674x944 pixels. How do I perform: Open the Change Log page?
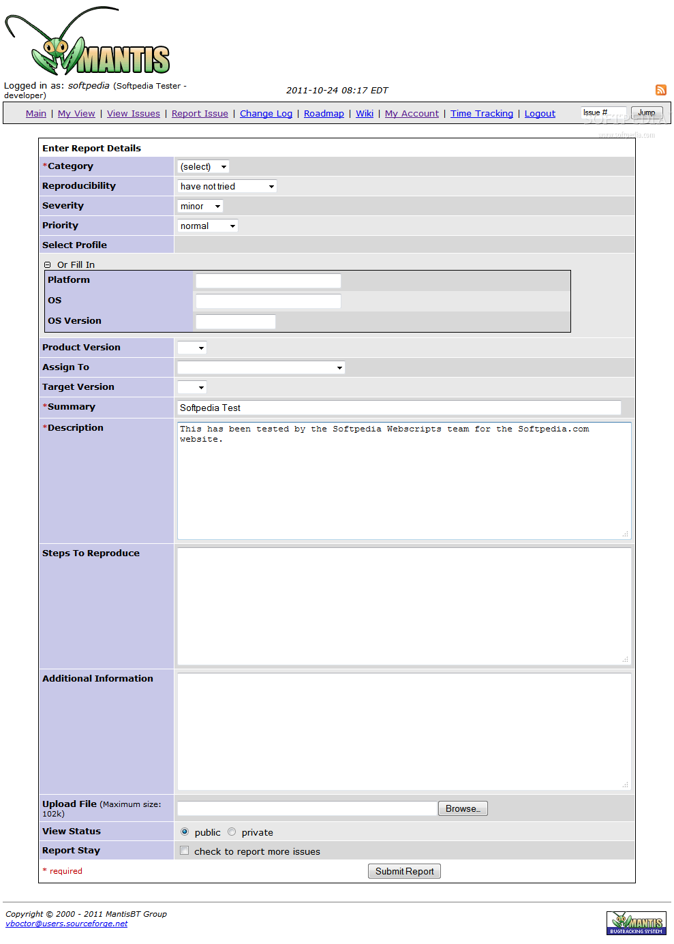coord(266,114)
